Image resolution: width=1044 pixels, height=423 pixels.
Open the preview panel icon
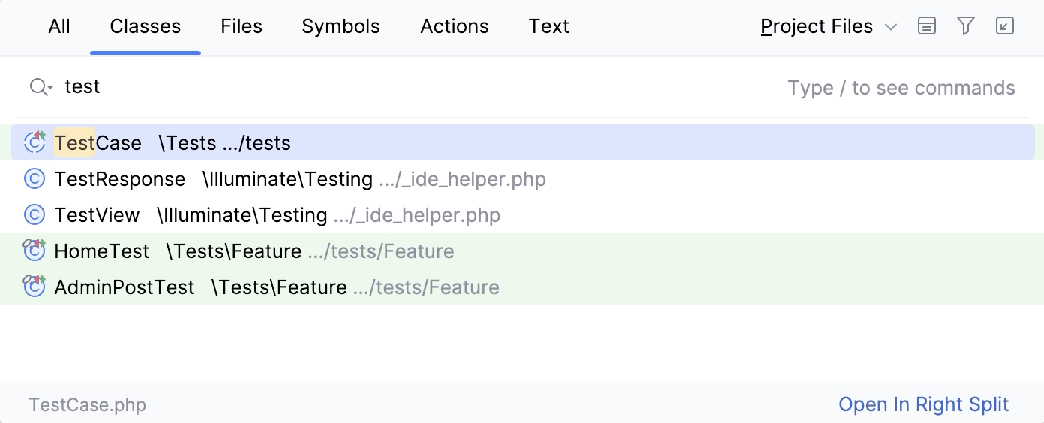(x=927, y=26)
